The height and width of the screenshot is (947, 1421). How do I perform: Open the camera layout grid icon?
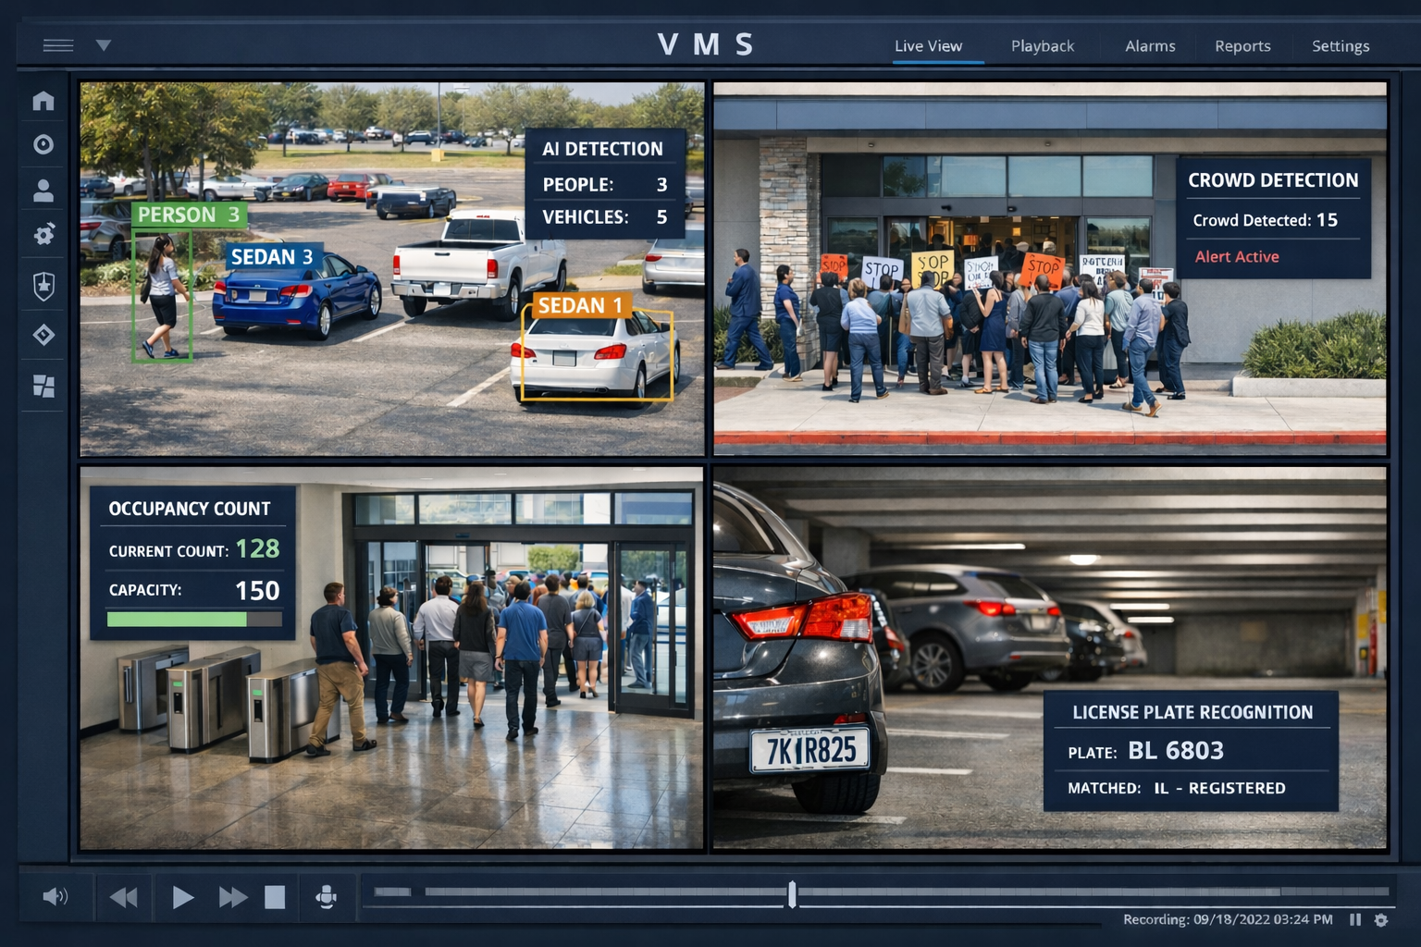(43, 382)
